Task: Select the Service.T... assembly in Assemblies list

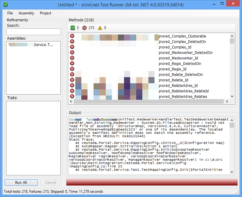Action: tap(33, 45)
